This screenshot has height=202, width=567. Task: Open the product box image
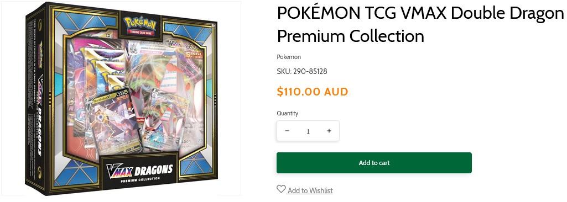click(121, 99)
